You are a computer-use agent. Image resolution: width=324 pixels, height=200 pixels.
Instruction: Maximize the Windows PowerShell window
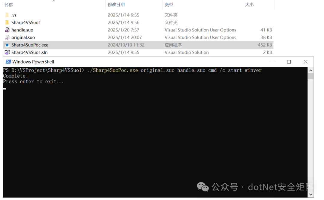[289, 62]
